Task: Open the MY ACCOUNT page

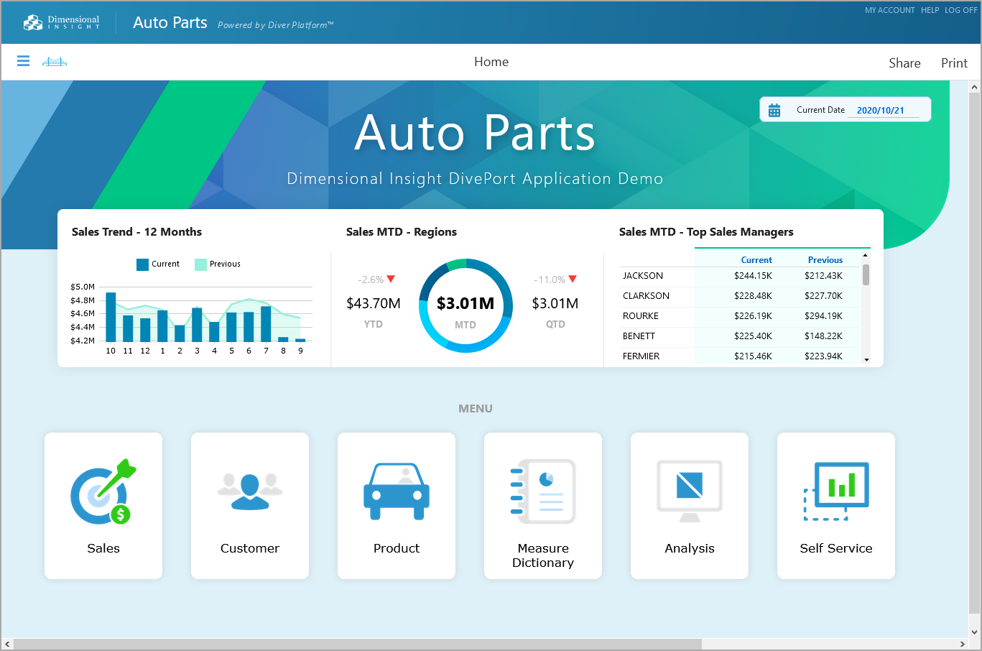Action: click(x=889, y=10)
